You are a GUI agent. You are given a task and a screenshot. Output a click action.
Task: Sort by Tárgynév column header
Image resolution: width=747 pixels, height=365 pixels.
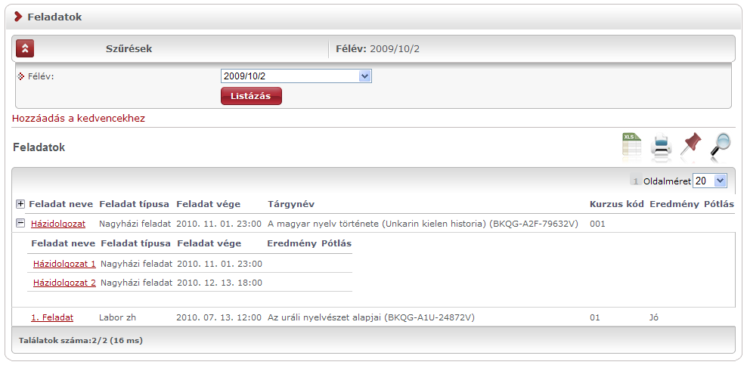click(x=291, y=204)
